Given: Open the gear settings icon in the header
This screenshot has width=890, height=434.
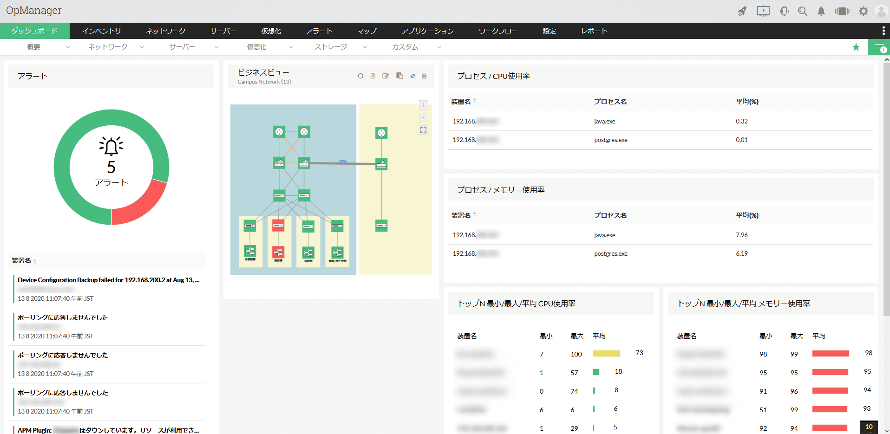Looking at the screenshot, I should tap(864, 11).
